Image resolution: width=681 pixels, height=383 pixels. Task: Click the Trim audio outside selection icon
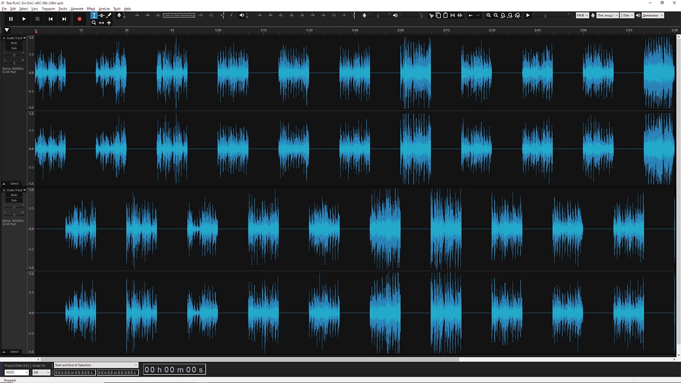[x=452, y=15]
